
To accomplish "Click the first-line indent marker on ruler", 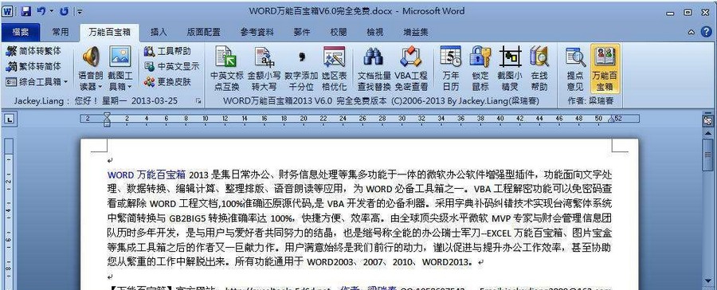I will tap(107, 116).
